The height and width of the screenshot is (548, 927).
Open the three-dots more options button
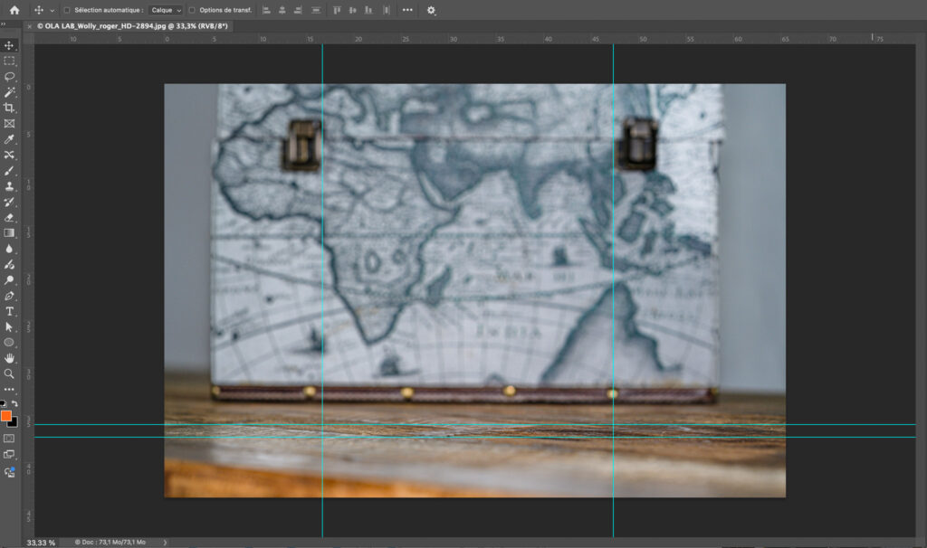pos(407,10)
